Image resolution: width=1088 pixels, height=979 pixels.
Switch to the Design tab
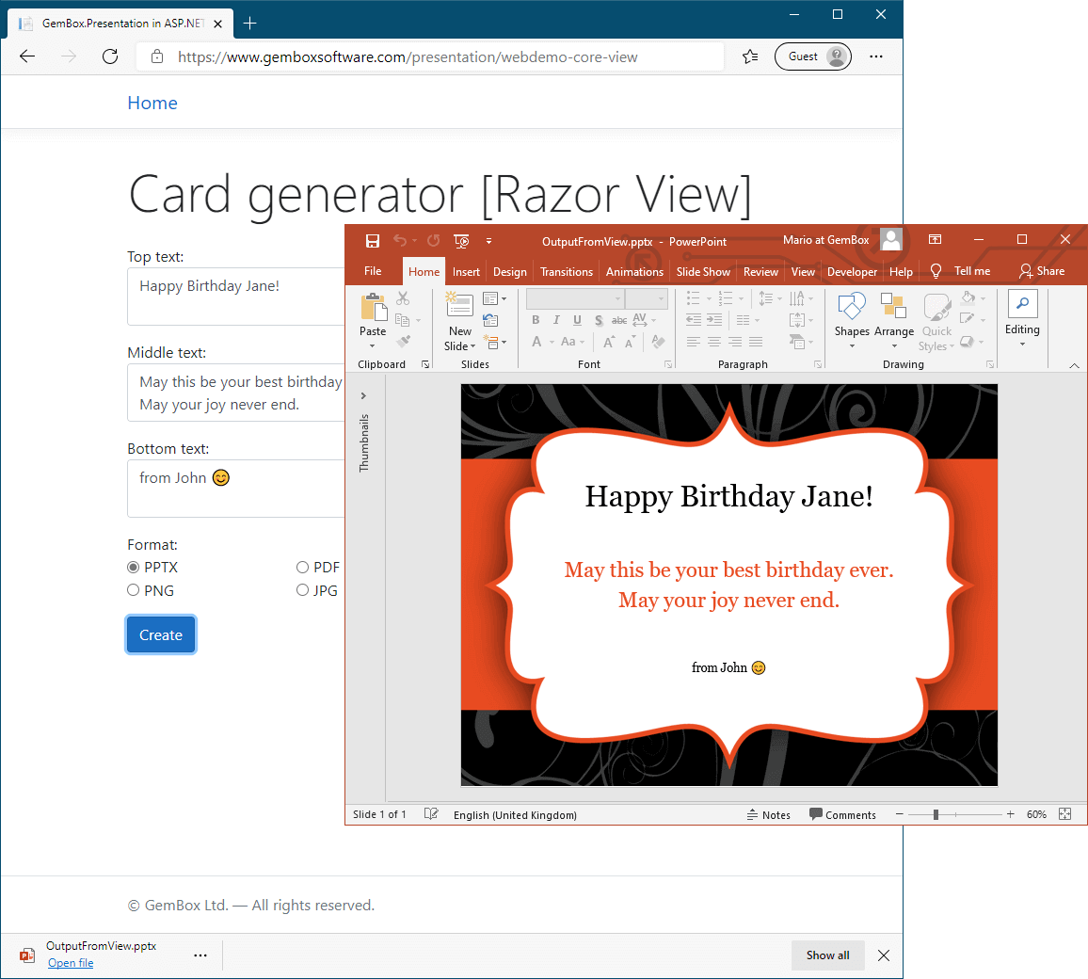509,272
